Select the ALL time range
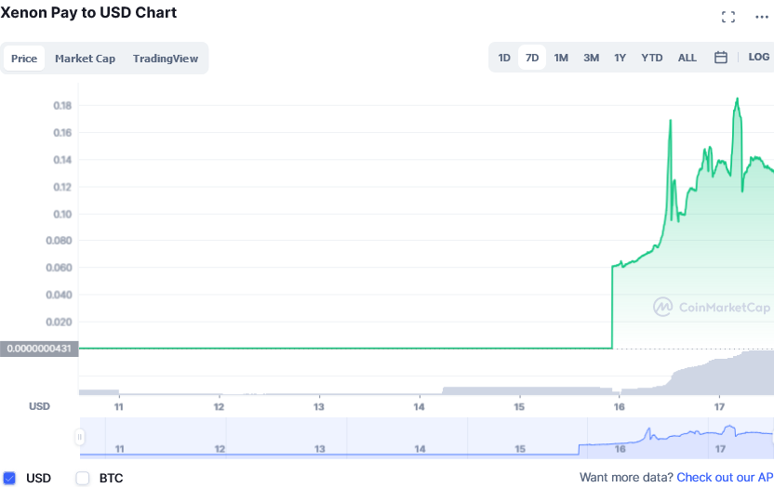Viewport: 774px width, 488px height. (x=687, y=58)
